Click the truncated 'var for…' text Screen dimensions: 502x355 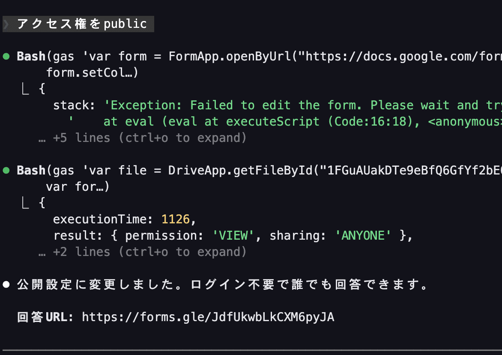pyautogui.click(x=78, y=187)
